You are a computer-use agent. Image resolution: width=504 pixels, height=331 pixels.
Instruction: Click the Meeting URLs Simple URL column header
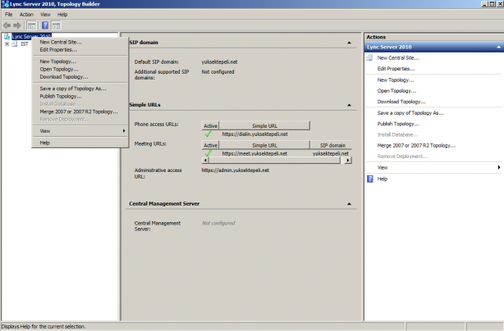click(x=264, y=145)
